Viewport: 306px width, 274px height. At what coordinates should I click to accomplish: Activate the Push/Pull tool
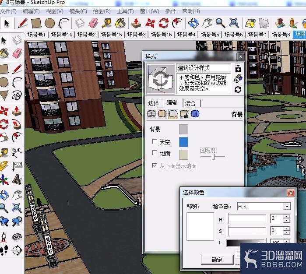click(x=136, y=23)
